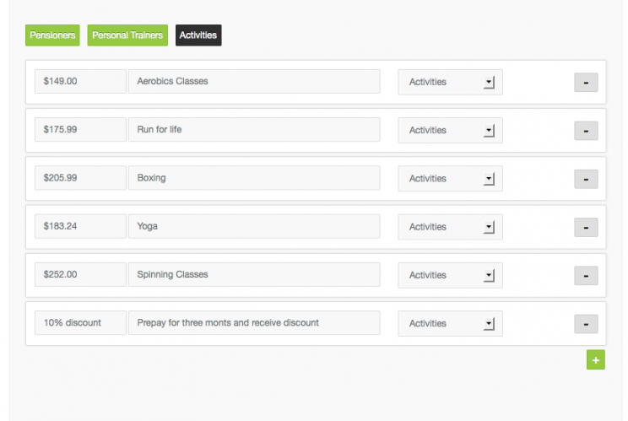
Task: Remove the Run for life row
Action: point(586,131)
